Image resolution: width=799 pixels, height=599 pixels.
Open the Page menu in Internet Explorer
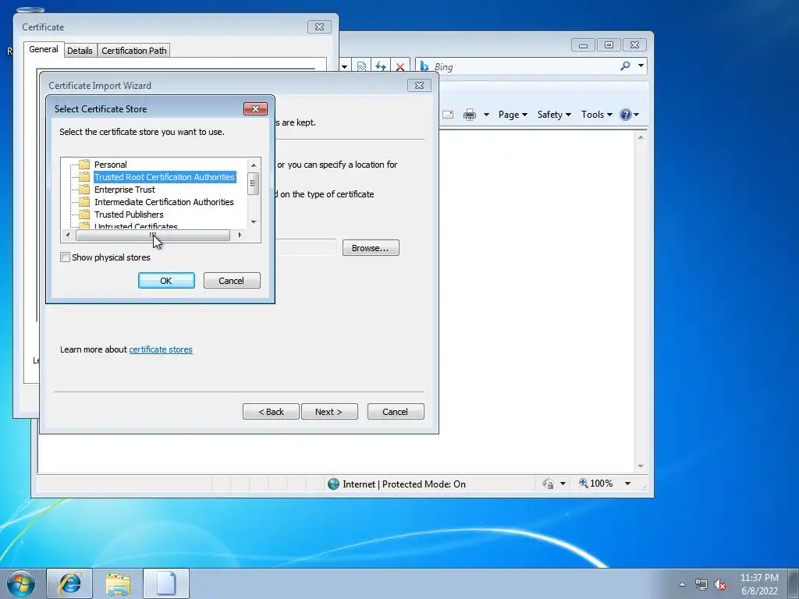(513, 115)
